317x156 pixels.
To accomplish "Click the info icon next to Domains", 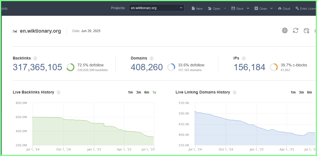I will coord(152,58).
